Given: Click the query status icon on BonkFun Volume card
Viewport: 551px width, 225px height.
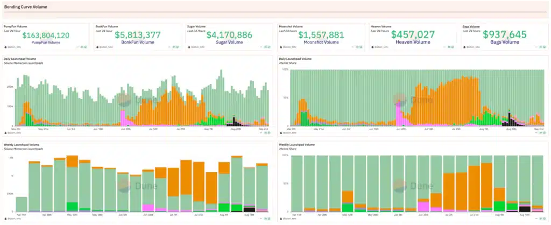Looking at the screenshot, I should (178, 47).
